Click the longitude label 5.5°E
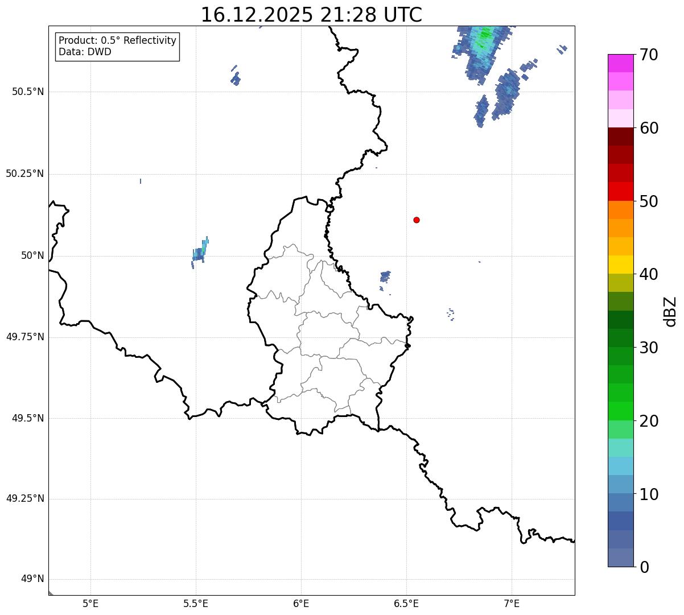Image resolution: width=684 pixels, height=615 pixels. [196, 603]
